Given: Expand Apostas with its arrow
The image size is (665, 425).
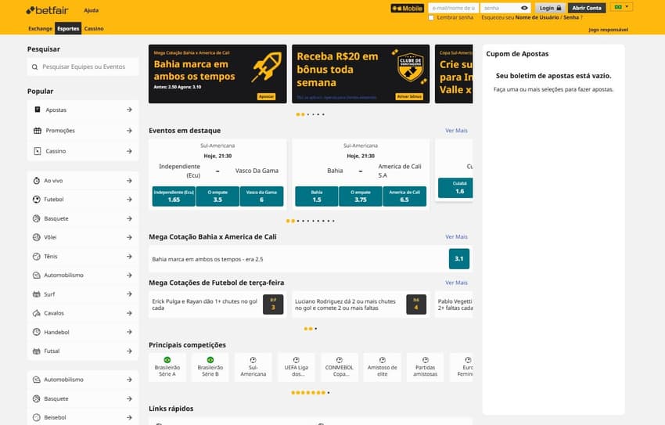Looking at the screenshot, I should coord(129,110).
